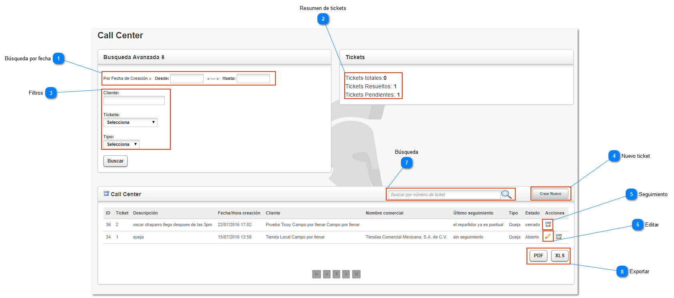Click date cell '22/07/2016 17:02'
Screen dimensions: 674x298
235,224
